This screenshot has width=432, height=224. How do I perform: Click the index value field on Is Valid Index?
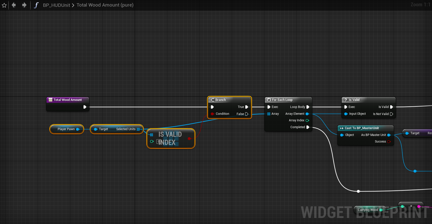[x=158, y=142]
